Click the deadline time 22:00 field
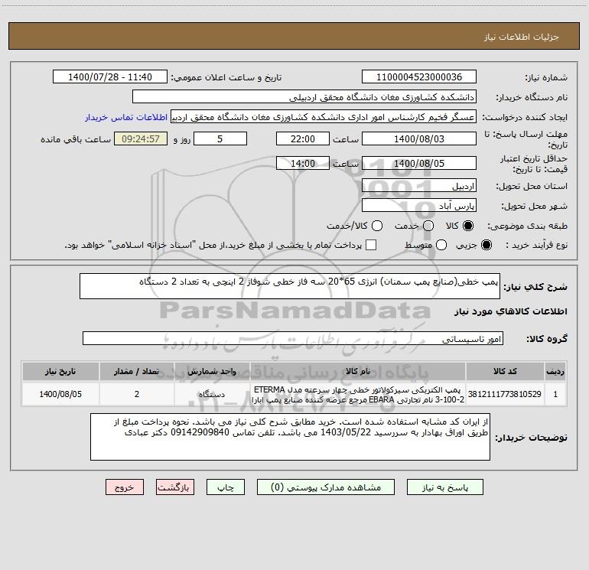Screen dimensions: 589x570 tap(303, 138)
